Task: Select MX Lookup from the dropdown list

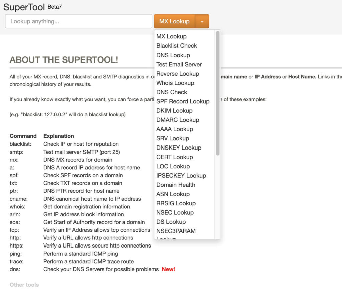Action: tap(171, 36)
